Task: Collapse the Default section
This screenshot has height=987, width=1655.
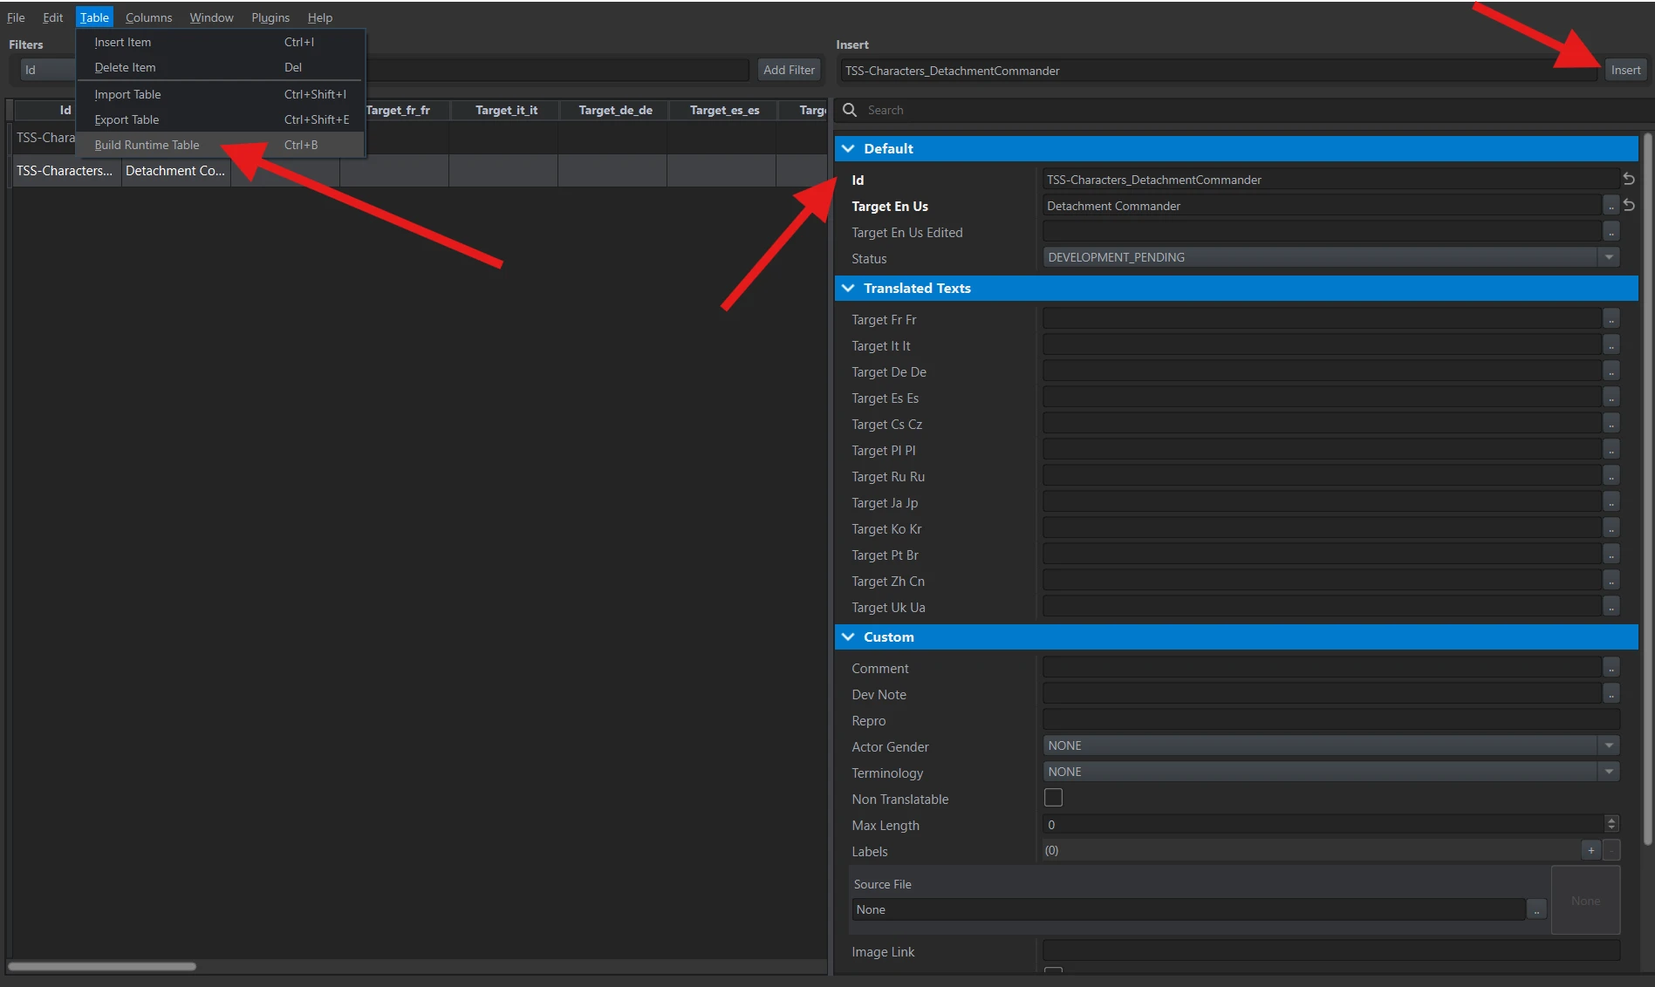Action: [x=848, y=148]
